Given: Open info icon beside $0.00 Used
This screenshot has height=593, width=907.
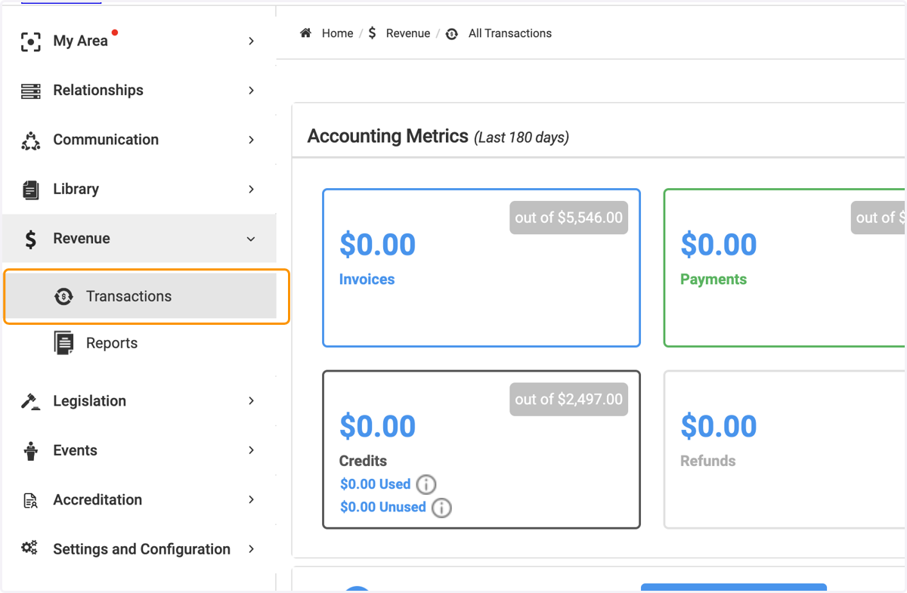Looking at the screenshot, I should pyautogui.click(x=426, y=484).
